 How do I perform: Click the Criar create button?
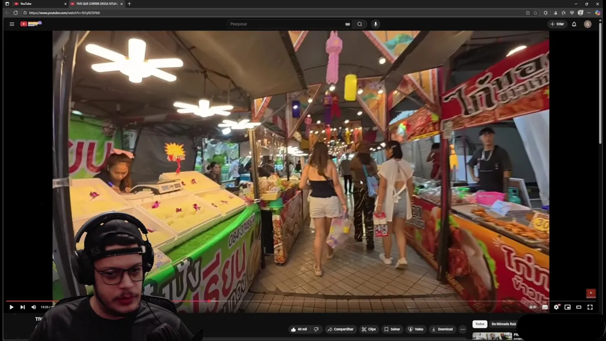557,24
